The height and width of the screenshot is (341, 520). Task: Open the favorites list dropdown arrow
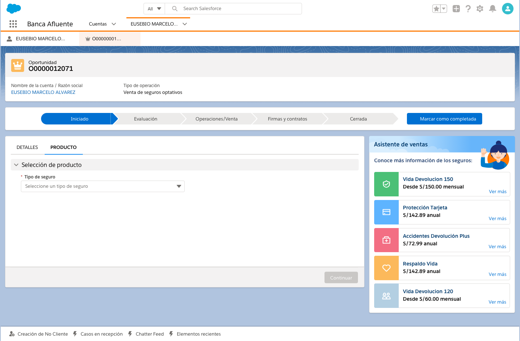point(444,9)
